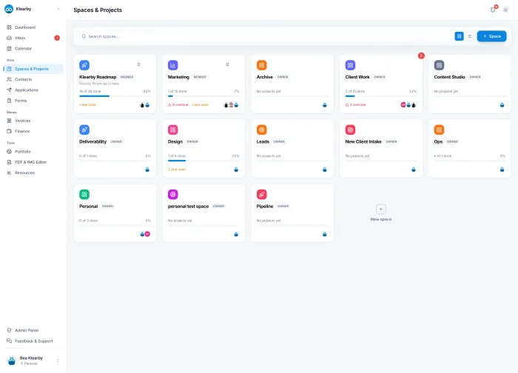The image size is (518, 373).
Task: Toggle pin on Klearby Roadmap card
Action: coord(139,64)
